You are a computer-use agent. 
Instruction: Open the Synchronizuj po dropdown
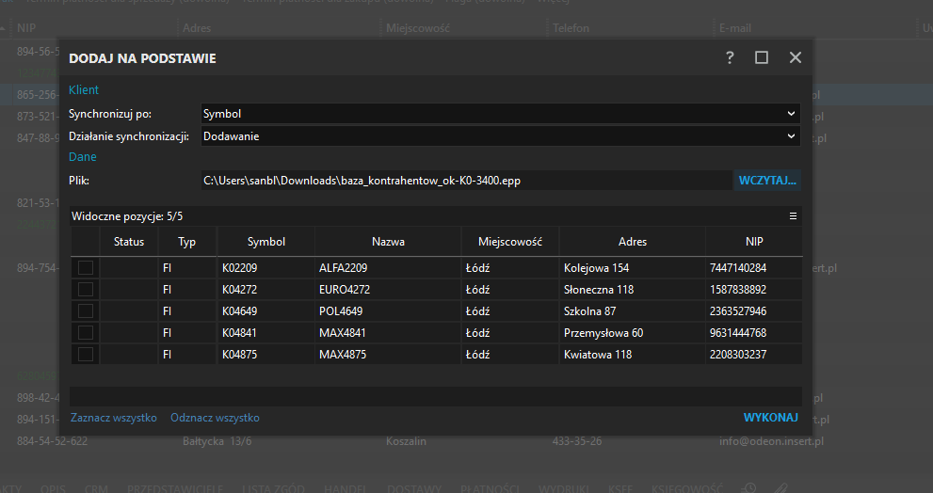501,114
